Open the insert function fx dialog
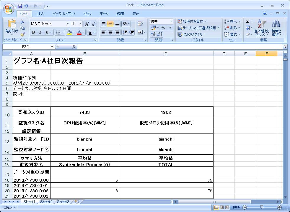This screenshot has height=212, width=290. point(74,47)
